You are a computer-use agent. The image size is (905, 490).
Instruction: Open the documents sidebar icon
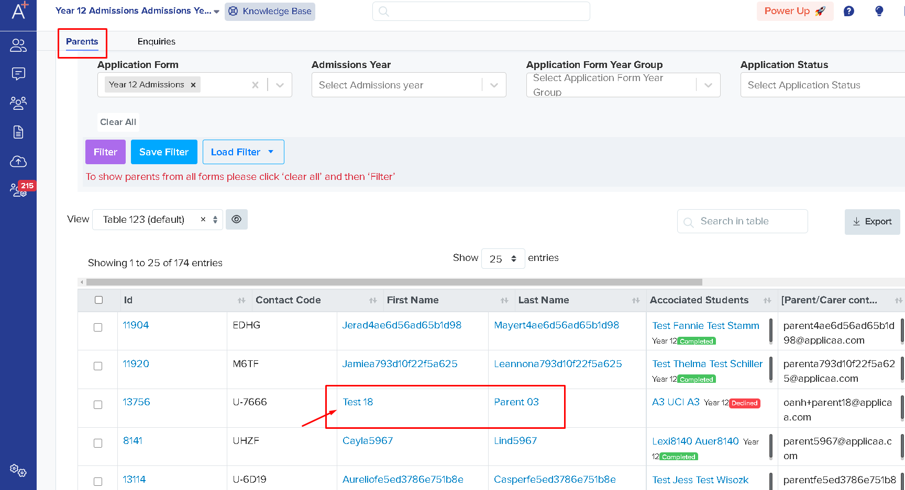tap(18, 132)
